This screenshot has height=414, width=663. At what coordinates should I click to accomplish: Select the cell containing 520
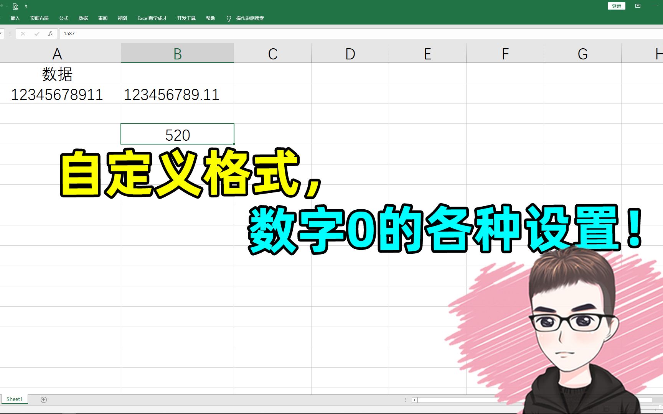coord(177,134)
